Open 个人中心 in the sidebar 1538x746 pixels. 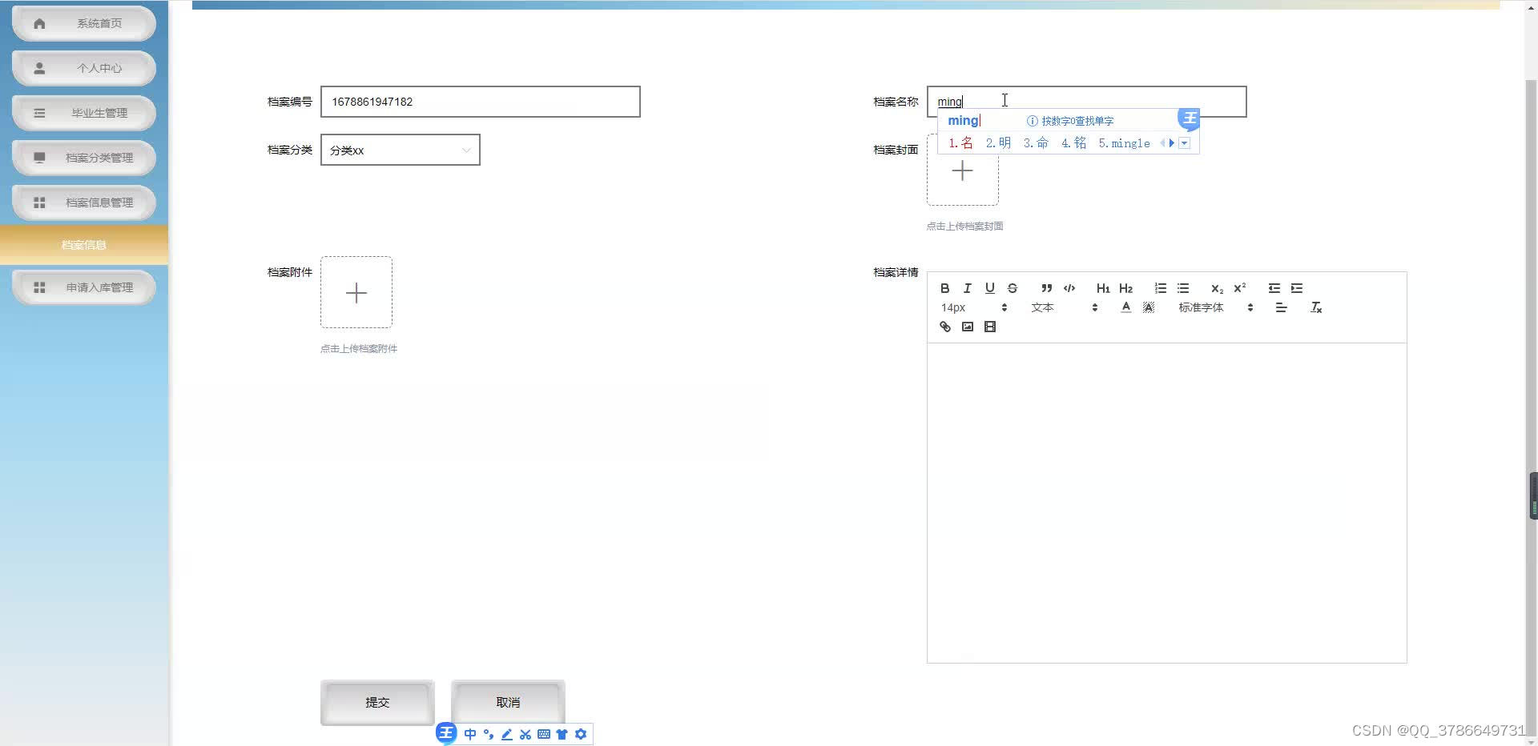(x=84, y=68)
